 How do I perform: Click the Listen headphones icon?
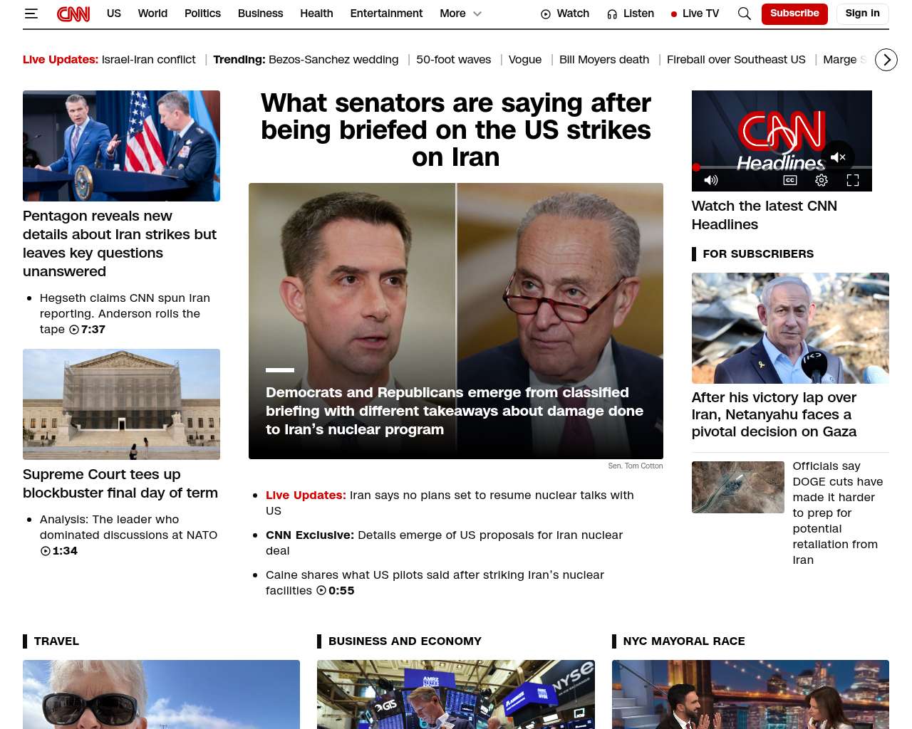tap(612, 14)
